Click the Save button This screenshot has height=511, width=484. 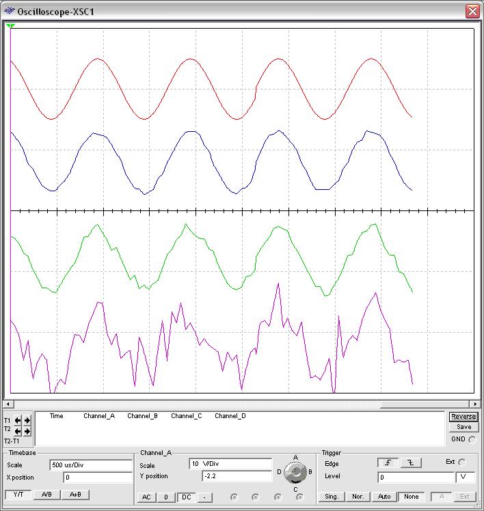click(463, 427)
